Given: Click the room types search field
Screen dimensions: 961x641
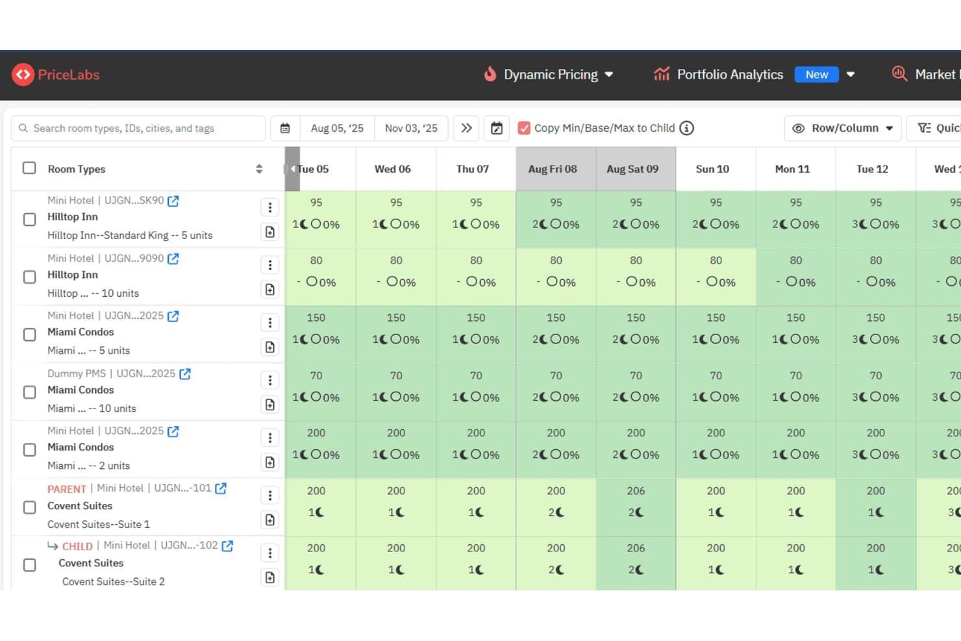Looking at the screenshot, I should coord(138,129).
